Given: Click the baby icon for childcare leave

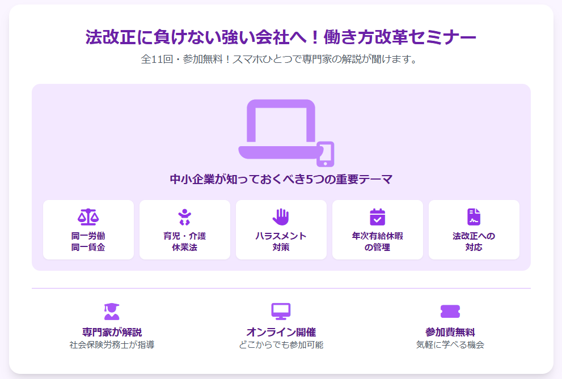Looking at the screenshot, I should click(184, 216).
